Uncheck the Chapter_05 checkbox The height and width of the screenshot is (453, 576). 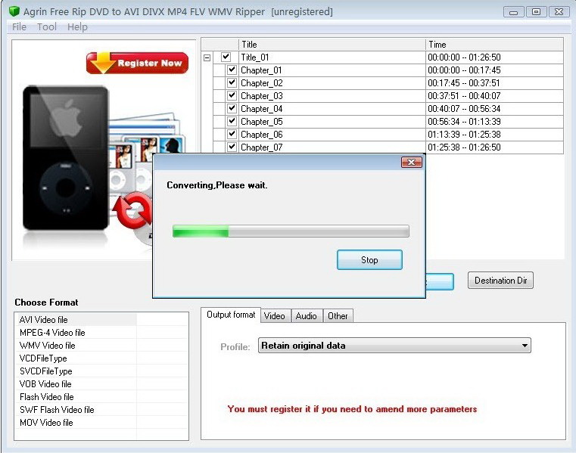pyautogui.click(x=232, y=121)
